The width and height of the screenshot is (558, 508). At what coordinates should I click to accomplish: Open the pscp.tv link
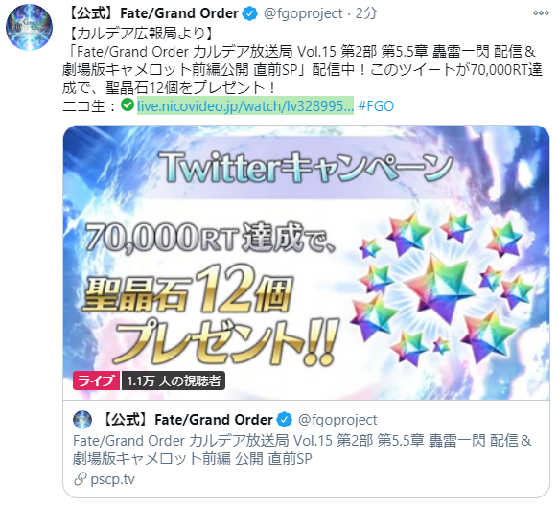[113, 479]
